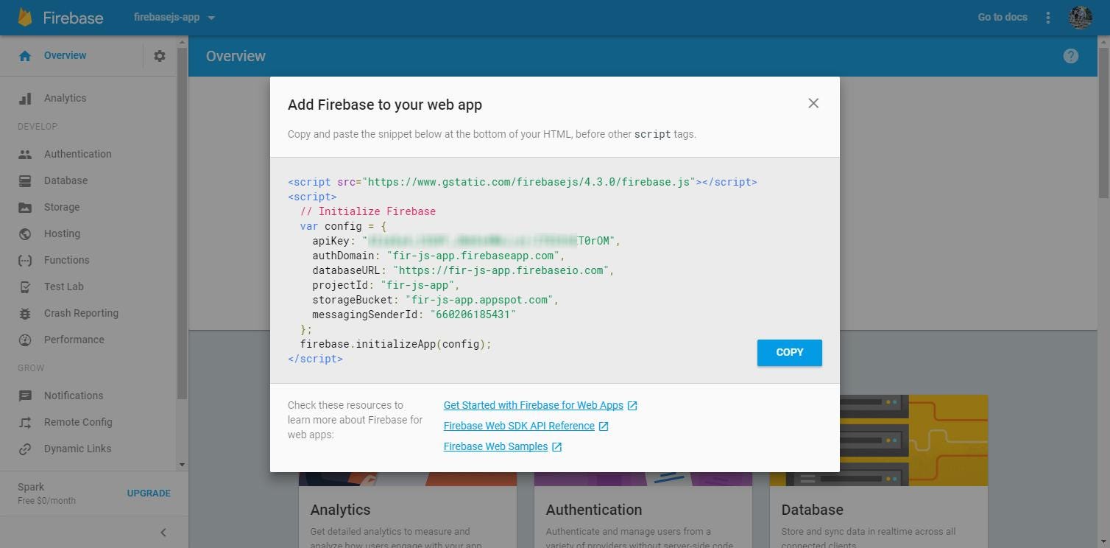Click the Authentication card heading

click(x=594, y=510)
